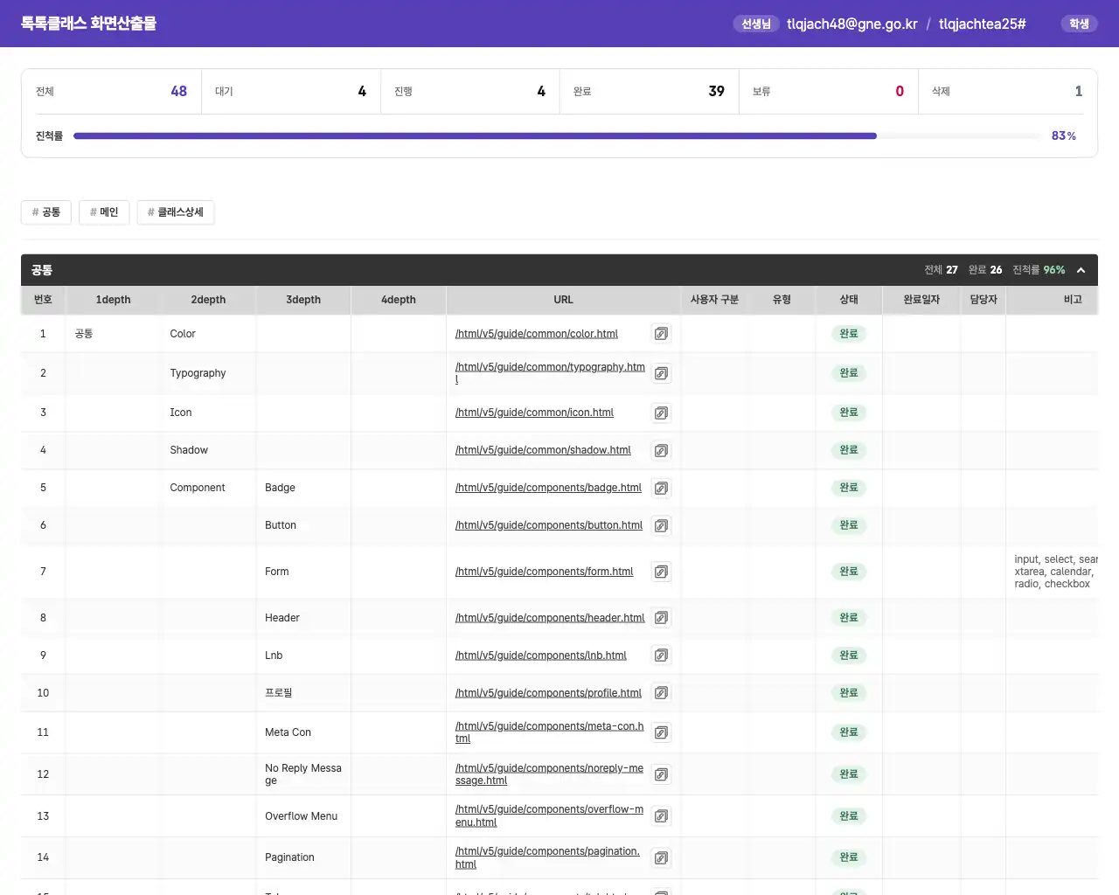
Task: Select the 대기 4 summary card
Action: click(291, 91)
